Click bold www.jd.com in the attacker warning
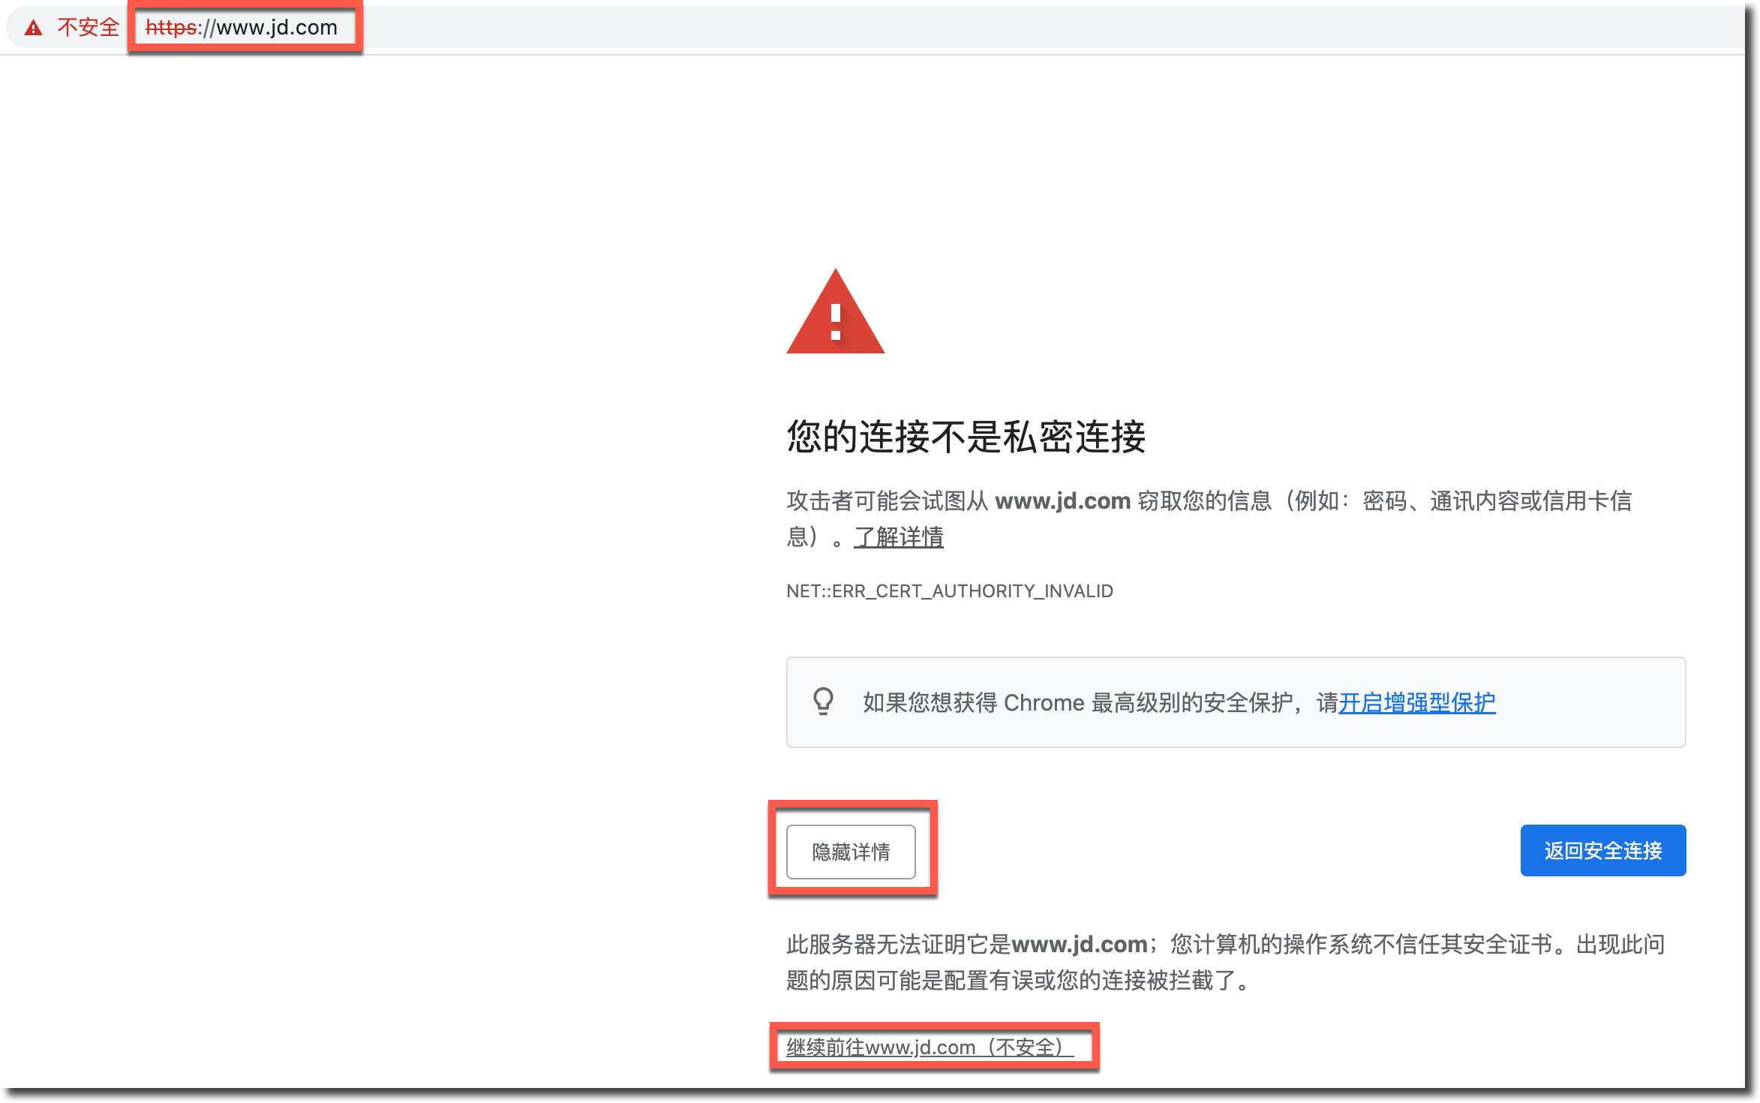 1062,500
